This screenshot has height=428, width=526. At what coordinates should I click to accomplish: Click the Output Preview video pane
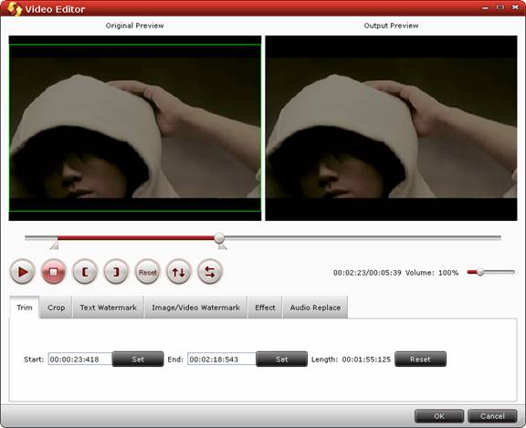pyautogui.click(x=391, y=128)
